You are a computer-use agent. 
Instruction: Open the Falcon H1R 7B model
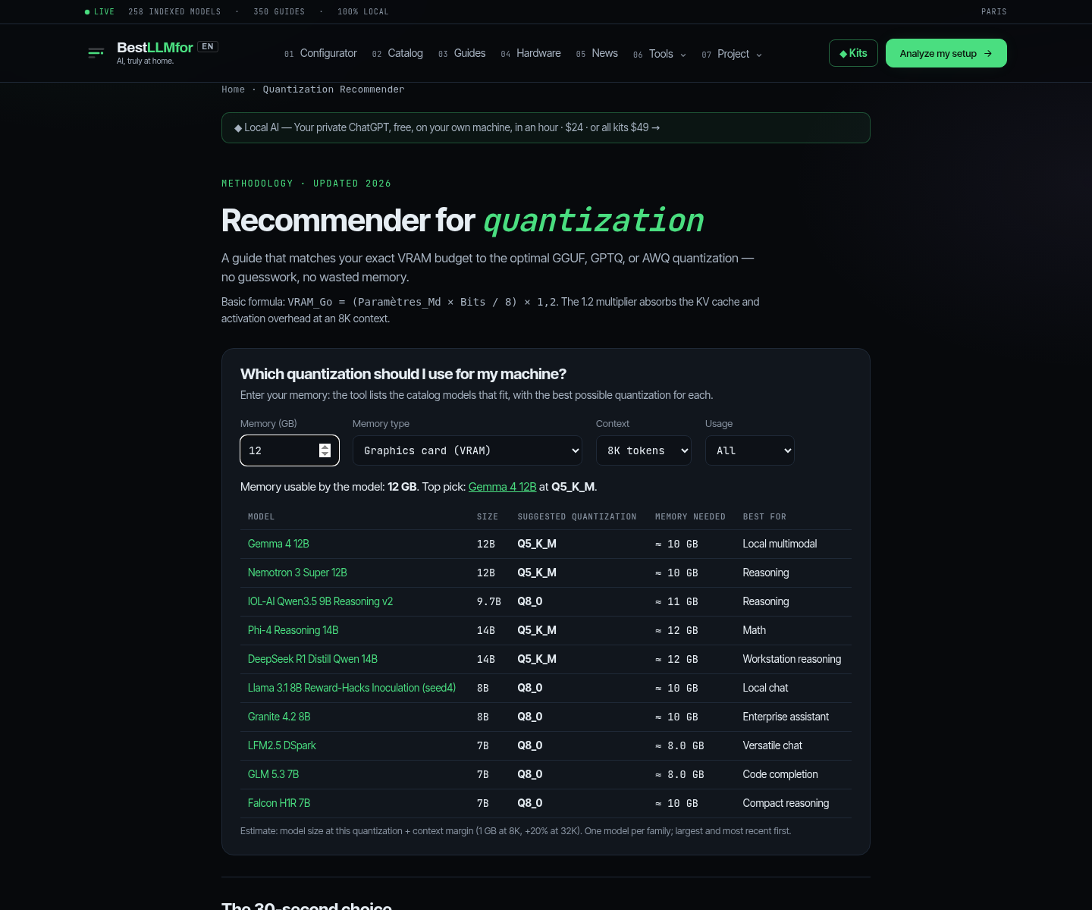279,803
